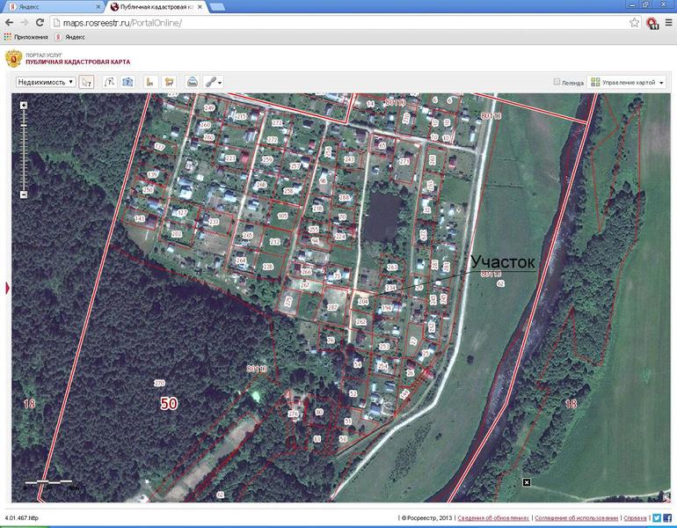Click the print map icon
The image size is (677, 528).
point(192,82)
